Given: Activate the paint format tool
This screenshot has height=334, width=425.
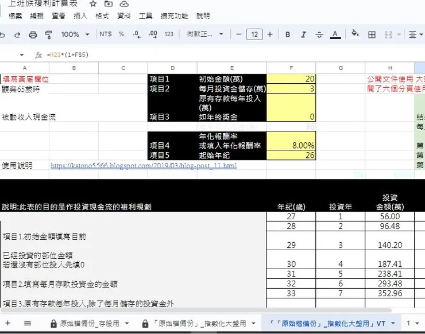Looking at the screenshot, I should [48, 34].
